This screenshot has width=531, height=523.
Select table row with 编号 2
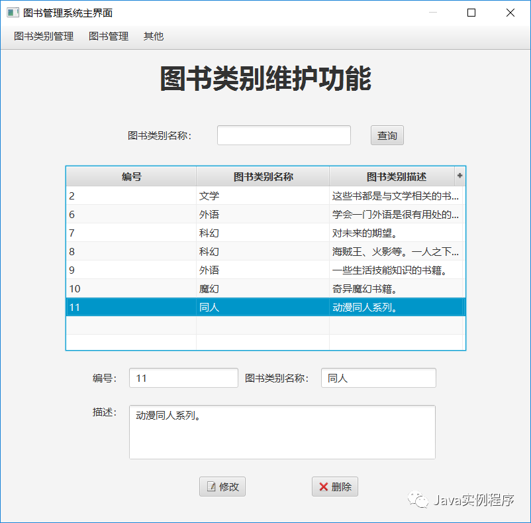(x=266, y=196)
